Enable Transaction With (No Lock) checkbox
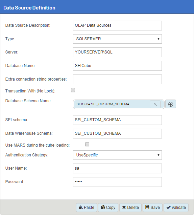194x215 pixels. click(x=73, y=90)
